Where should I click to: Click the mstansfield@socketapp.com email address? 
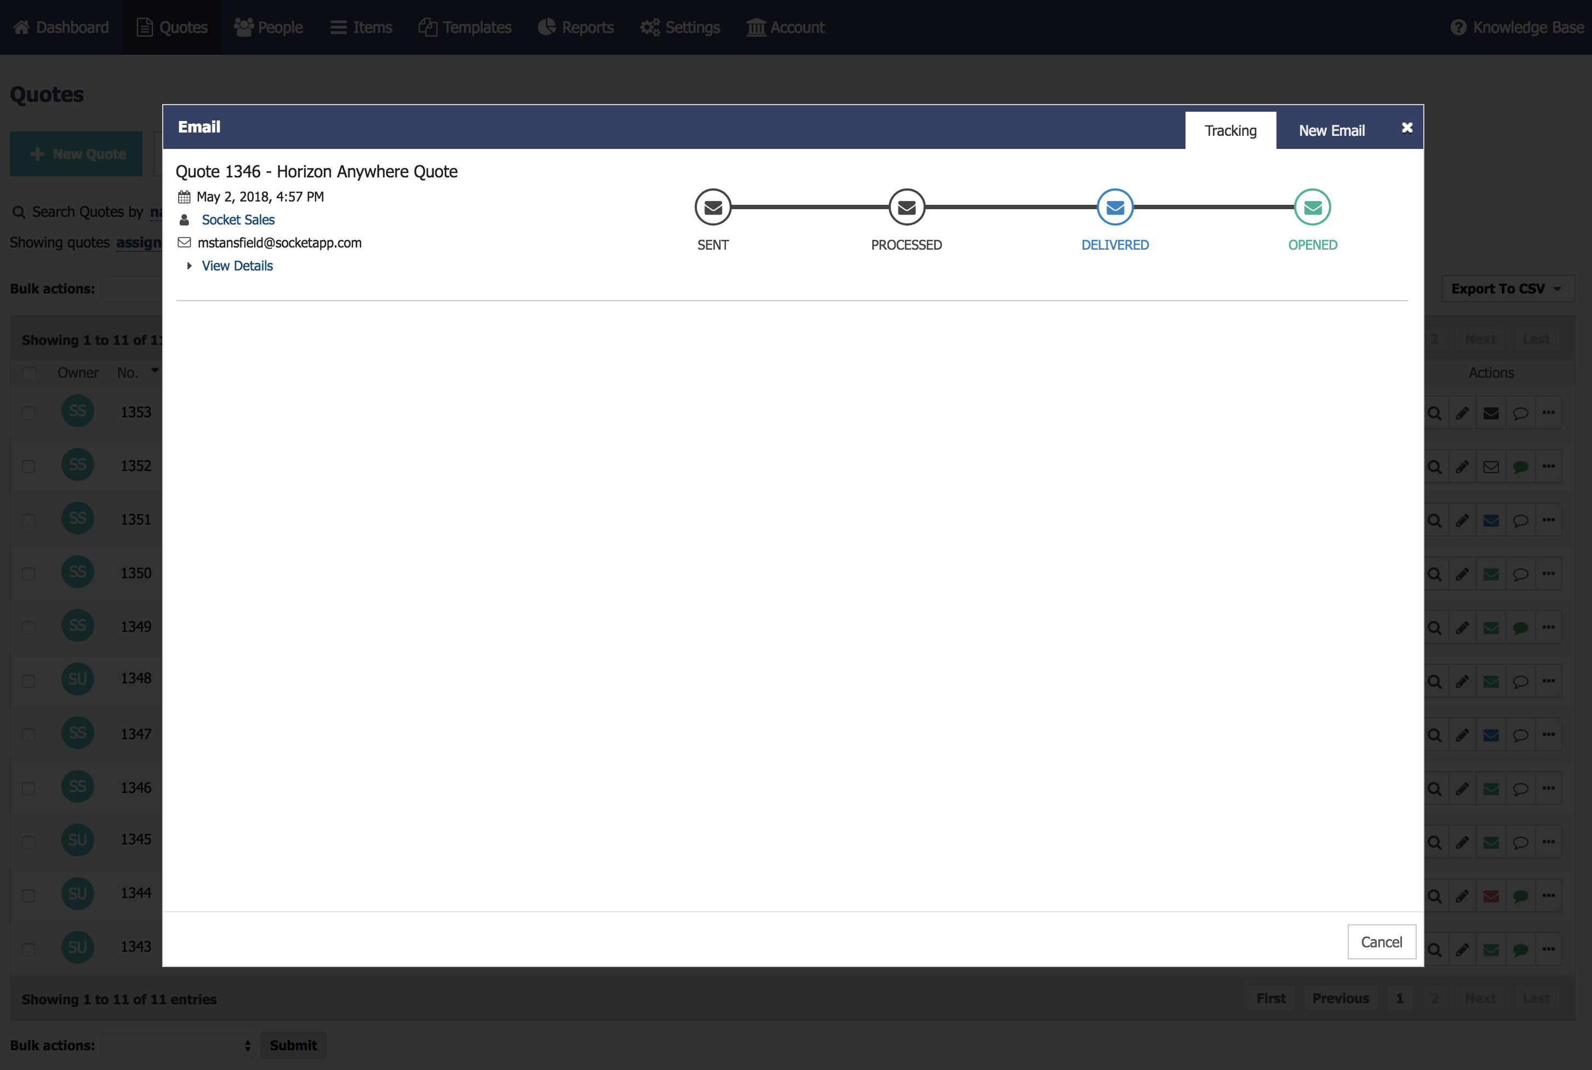(x=279, y=243)
